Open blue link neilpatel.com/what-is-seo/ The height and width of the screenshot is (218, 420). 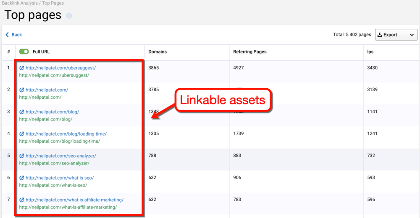(x=60, y=178)
